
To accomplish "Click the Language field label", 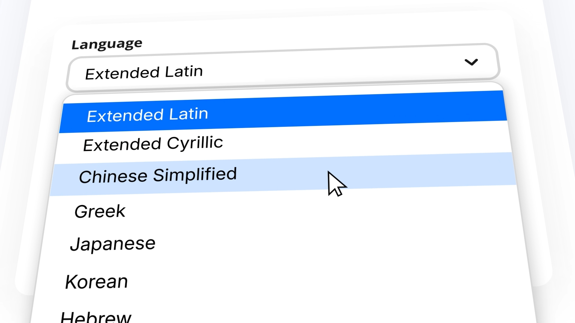I will tap(107, 44).
